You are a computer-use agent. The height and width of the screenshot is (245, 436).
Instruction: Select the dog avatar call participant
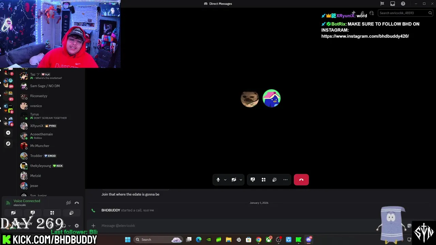point(250,99)
